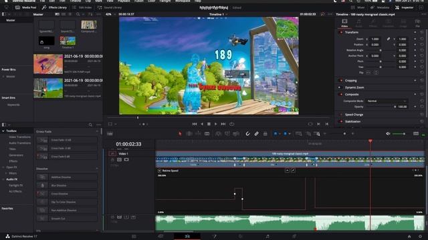Jump to first frame playback button
Screen dimensions: 428x240
pos(195,124)
